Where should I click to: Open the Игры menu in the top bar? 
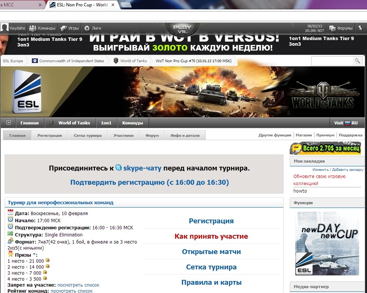click(x=70, y=28)
